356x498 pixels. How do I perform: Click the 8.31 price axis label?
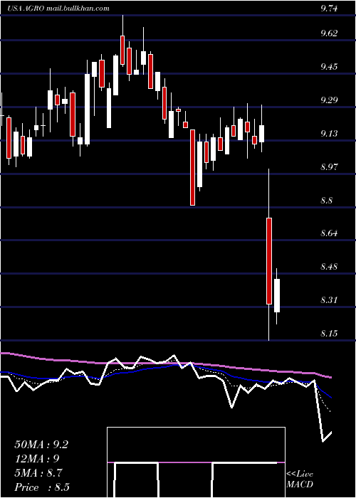point(329,300)
